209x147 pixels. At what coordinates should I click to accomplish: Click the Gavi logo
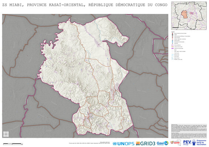162,143
